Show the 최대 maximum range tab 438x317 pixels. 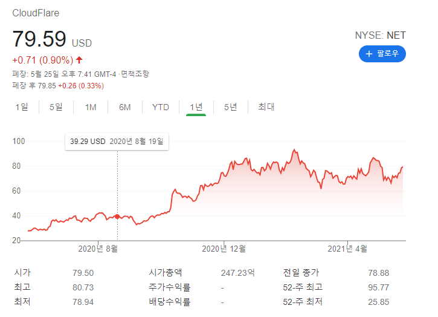tap(266, 107)
